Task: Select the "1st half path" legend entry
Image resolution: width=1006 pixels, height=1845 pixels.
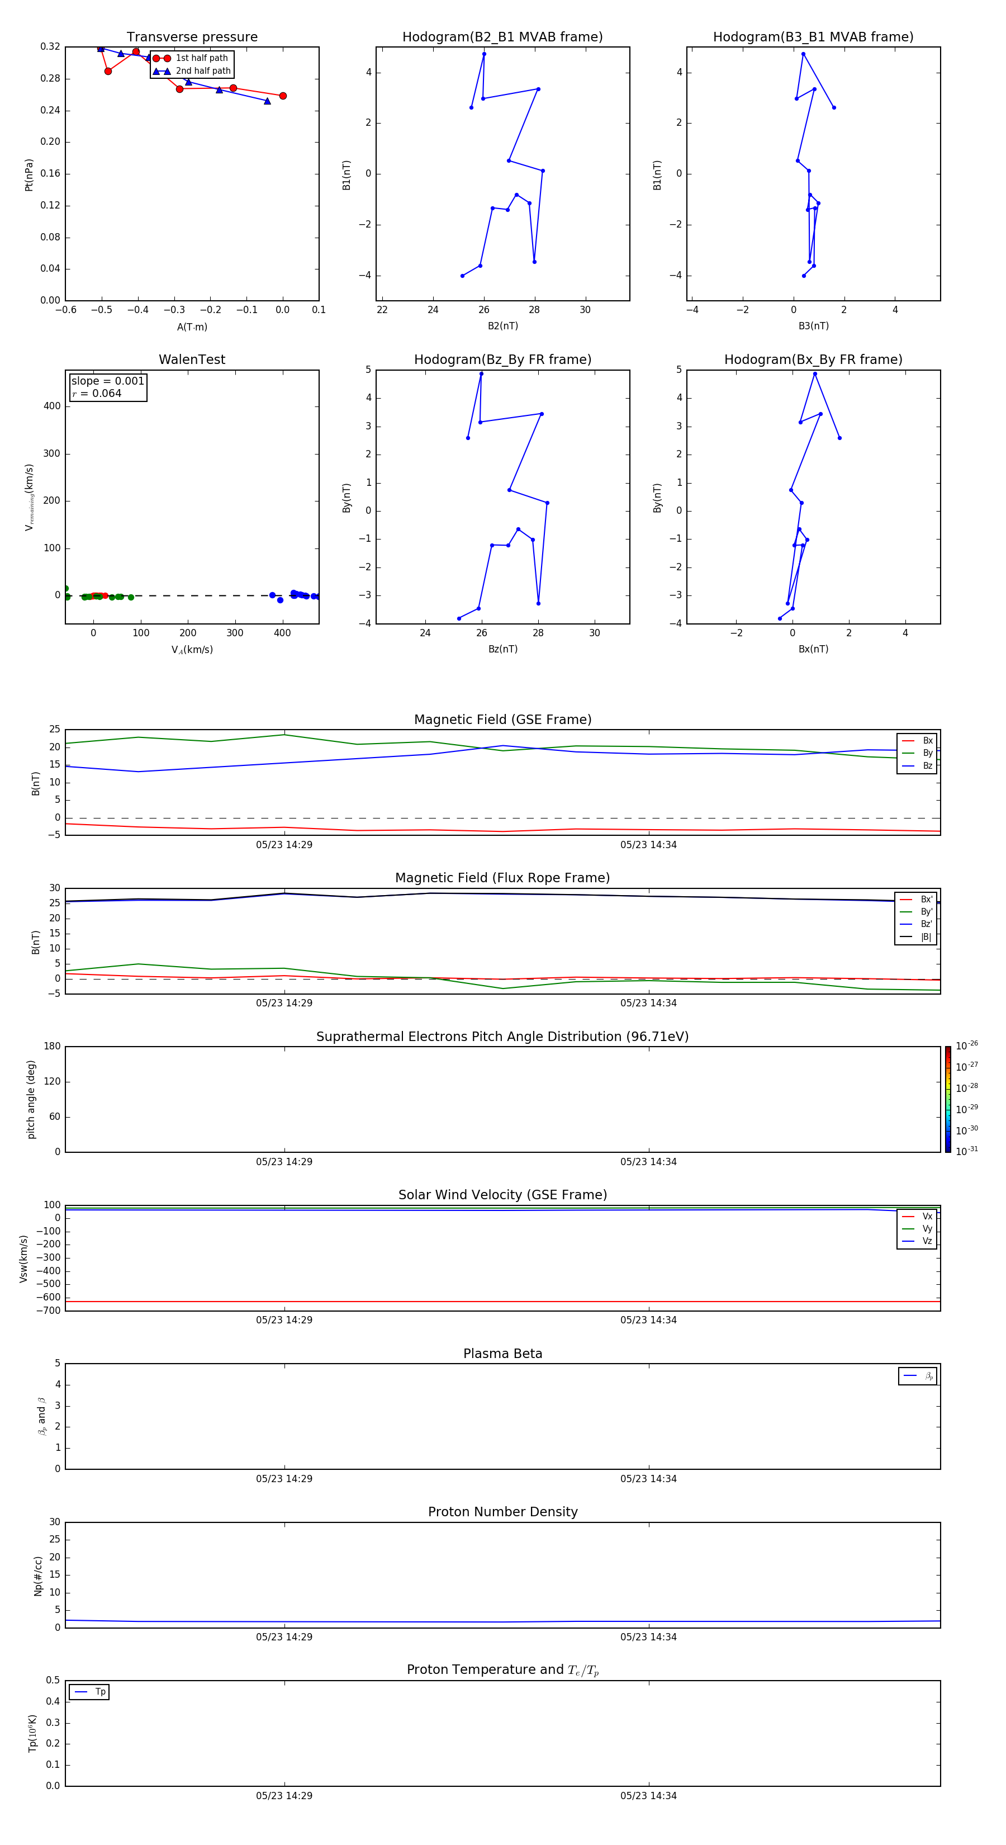Action: coord(191,58)
